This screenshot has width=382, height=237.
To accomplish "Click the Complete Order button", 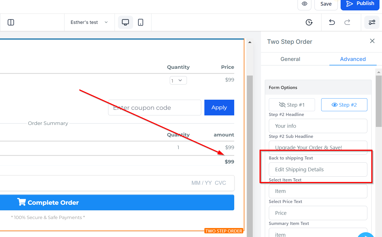I will pyautogui.click(x=117, y=202).
